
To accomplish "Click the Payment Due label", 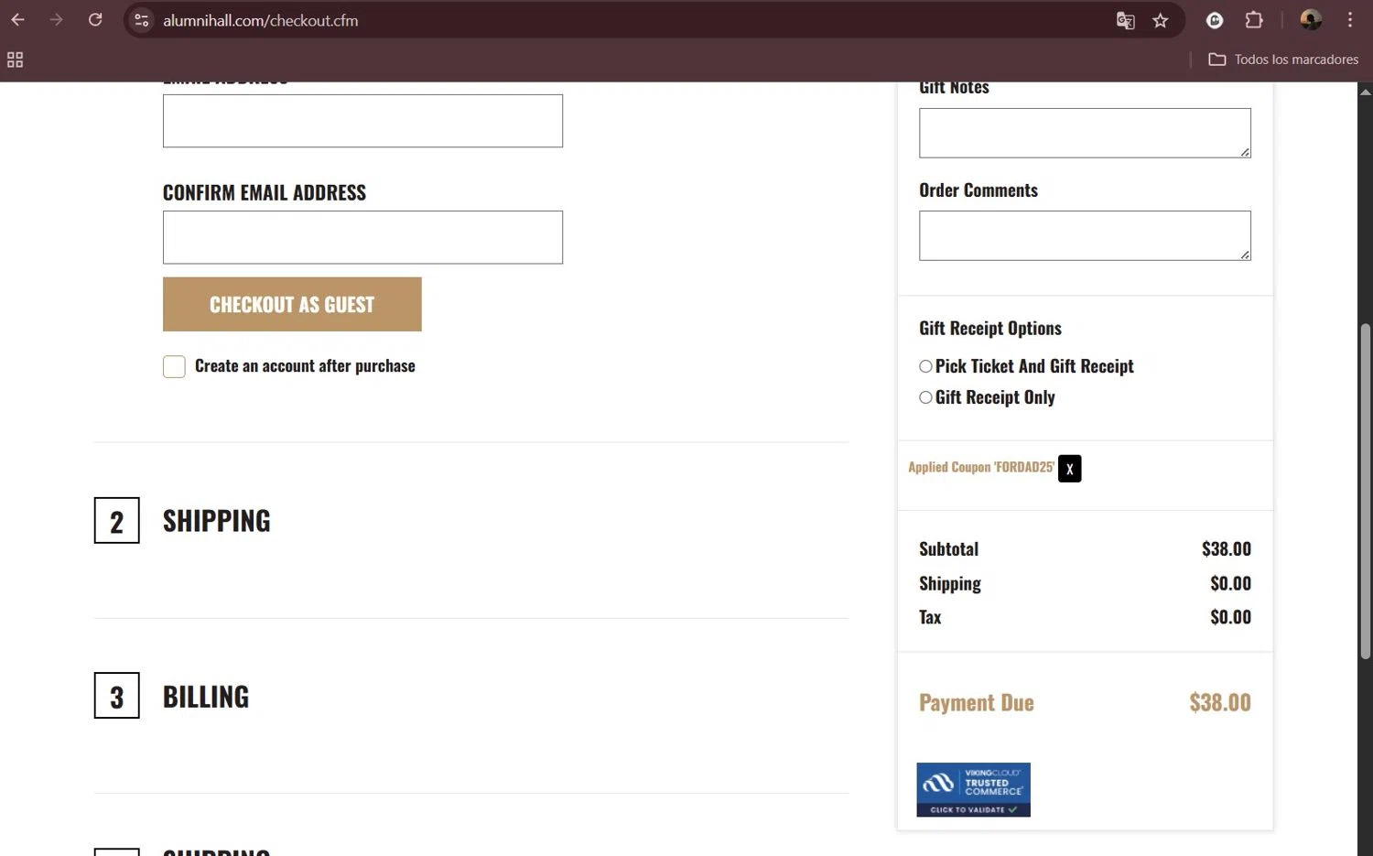I will click(x=977, y=702).
